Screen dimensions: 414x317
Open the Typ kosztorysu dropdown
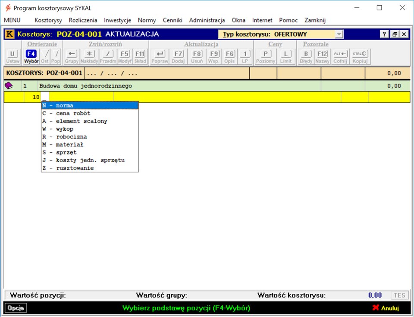coord(339,34)
